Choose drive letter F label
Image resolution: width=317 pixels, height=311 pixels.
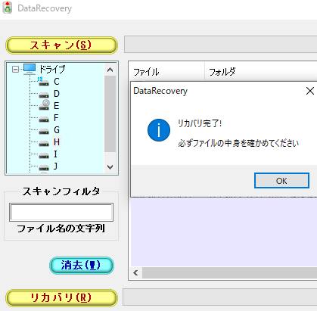coord(56,118)
